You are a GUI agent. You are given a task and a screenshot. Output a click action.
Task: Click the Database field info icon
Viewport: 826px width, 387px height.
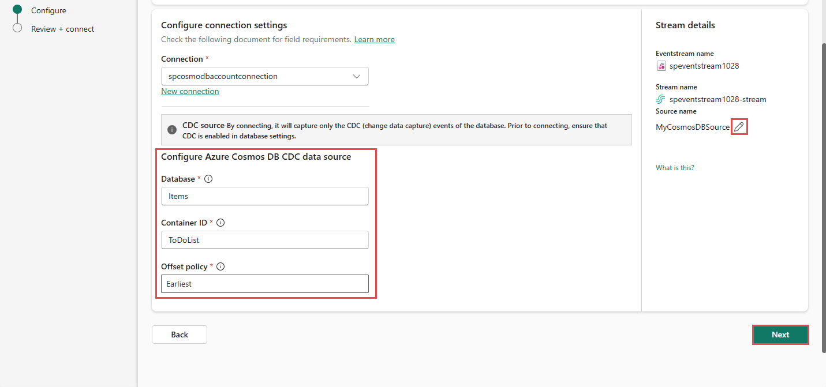tap(208, 179)
